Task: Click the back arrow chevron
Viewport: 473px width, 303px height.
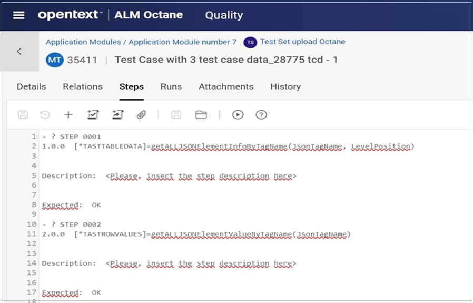Action: 19,51
